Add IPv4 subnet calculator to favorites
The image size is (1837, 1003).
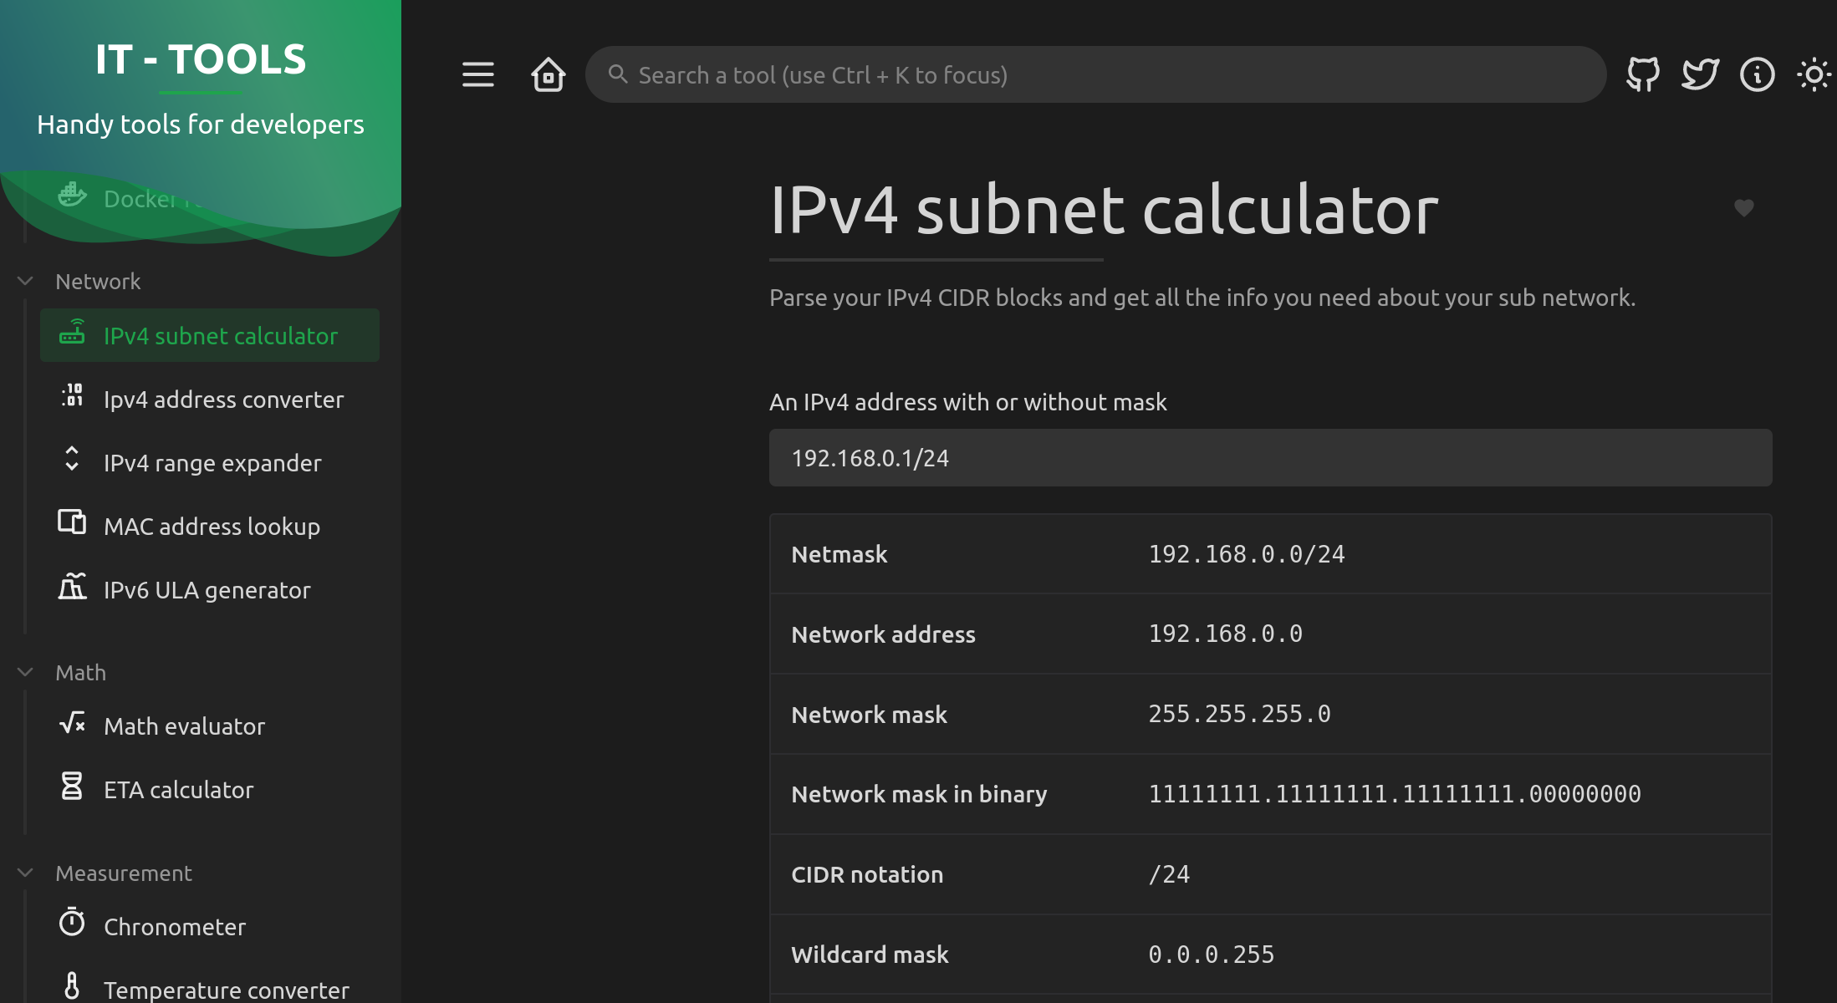point(1743,207)
